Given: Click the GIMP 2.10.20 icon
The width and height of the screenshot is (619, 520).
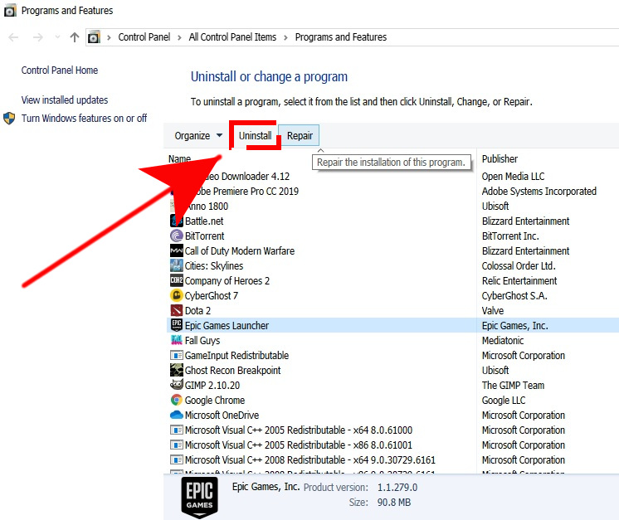Looking at the screenshot, I should (x=177, y=385).
